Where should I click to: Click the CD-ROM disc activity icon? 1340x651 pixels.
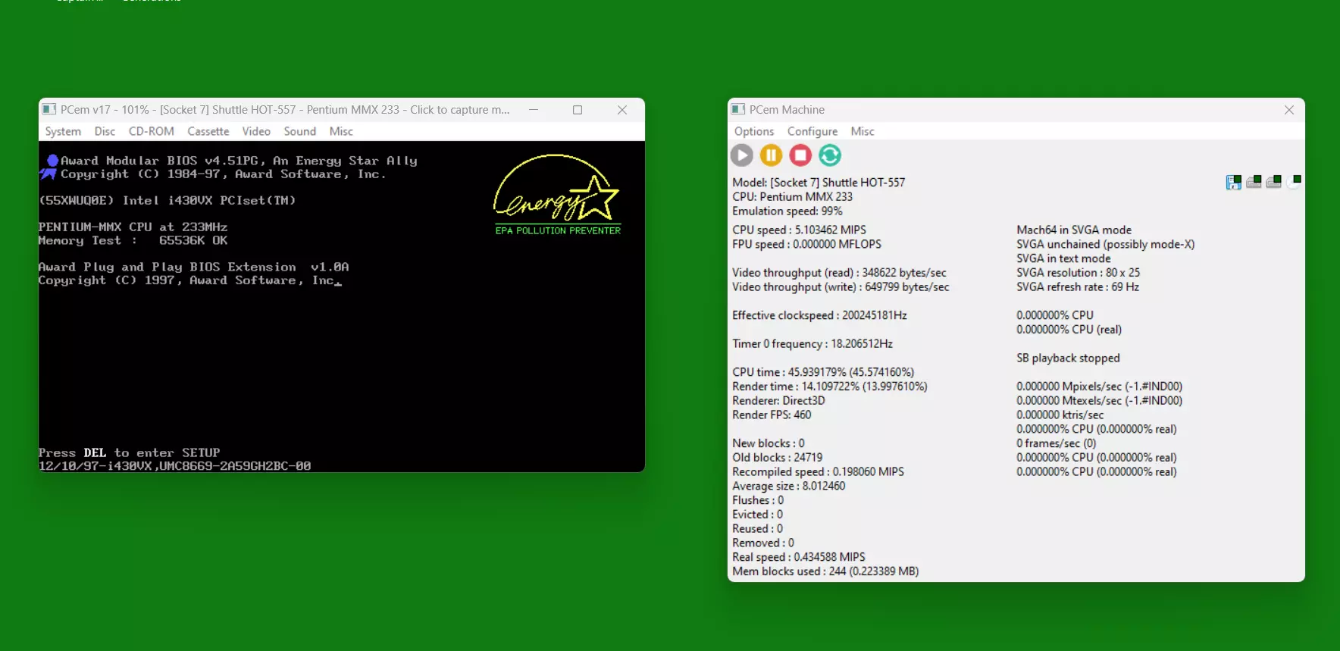point(1294,182)
